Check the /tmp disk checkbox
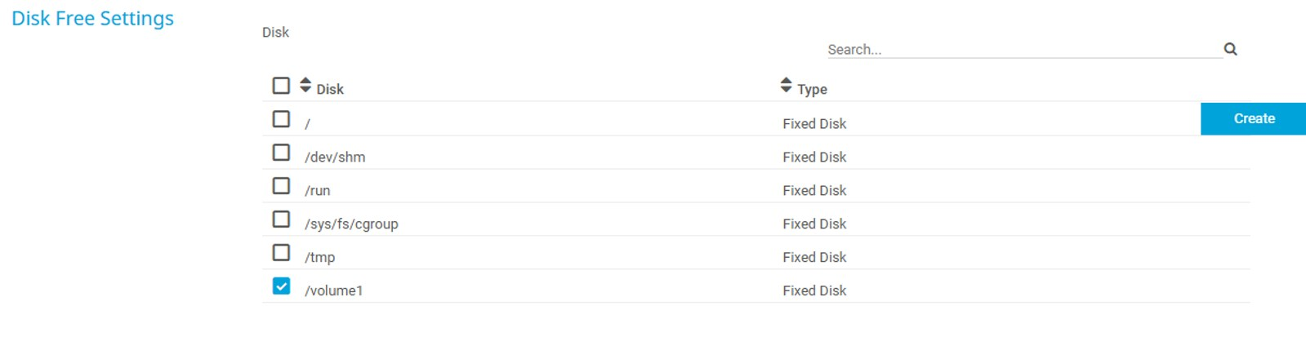This screenshot has height=337, width=1306. click(x=281, y=253)
